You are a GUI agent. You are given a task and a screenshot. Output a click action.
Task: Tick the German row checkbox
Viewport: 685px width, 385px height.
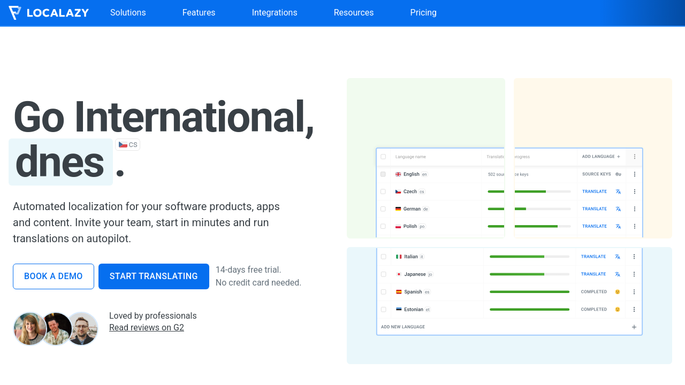click(x=383, y=209)
